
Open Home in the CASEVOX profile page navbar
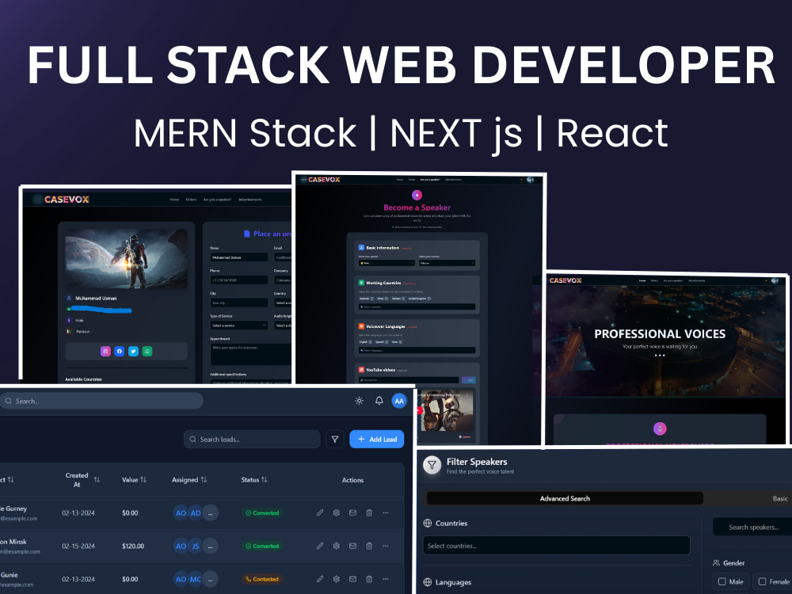pyautogui.click(x=174, y=200)
